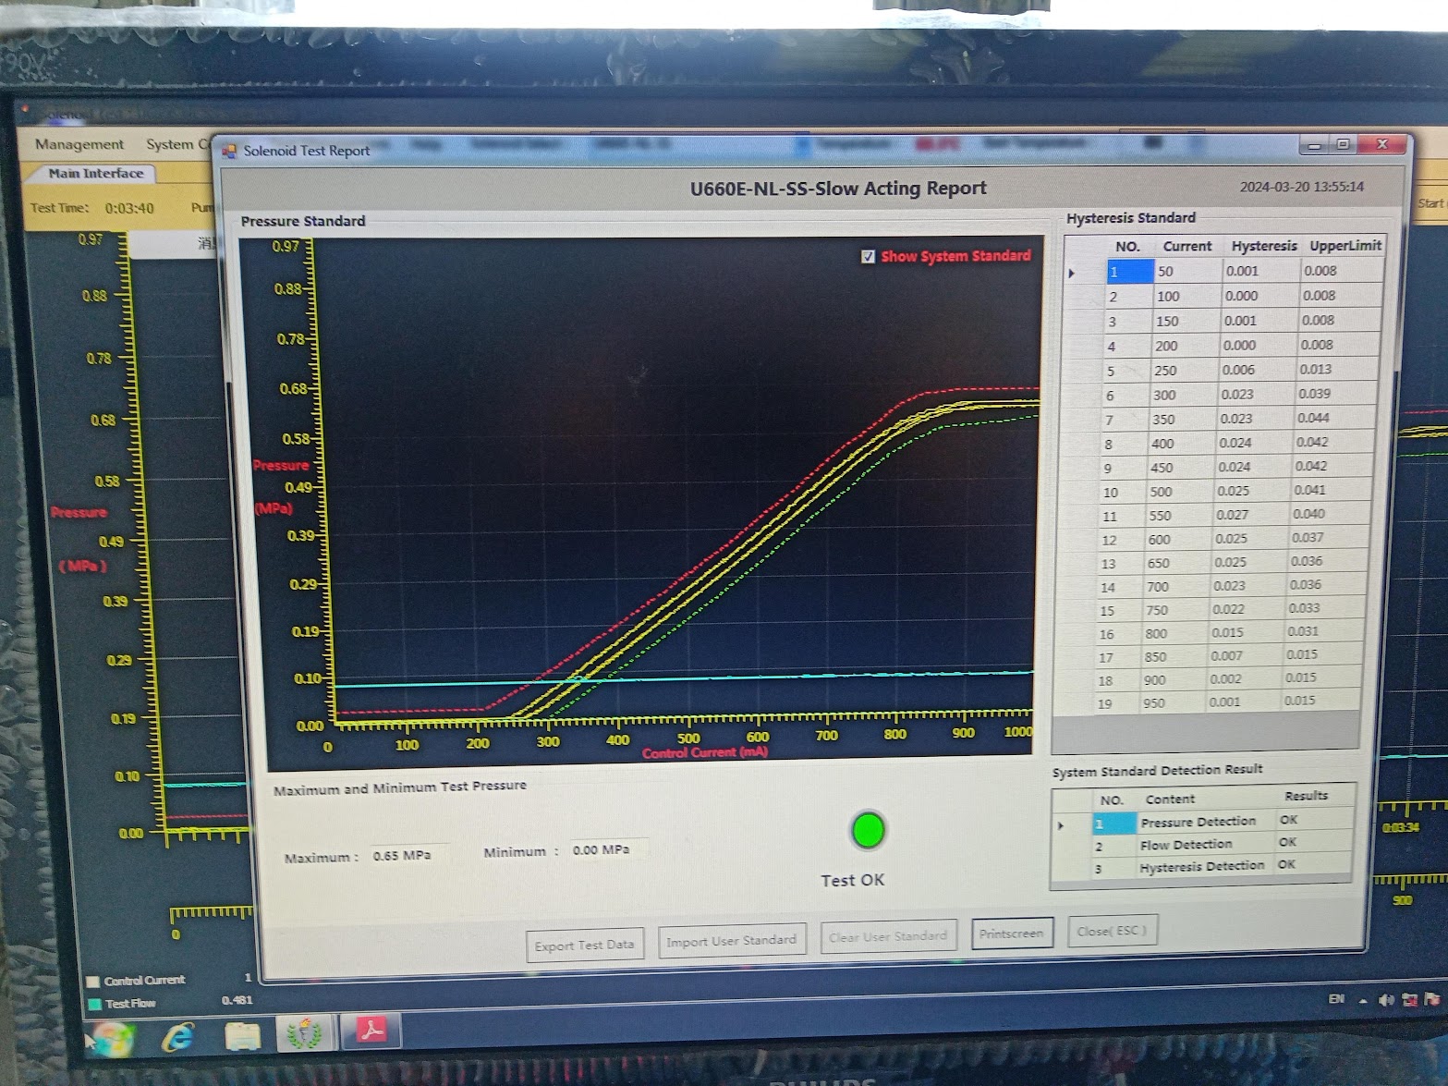Click the Current column header in Hysteresis table

point(1186,247)
